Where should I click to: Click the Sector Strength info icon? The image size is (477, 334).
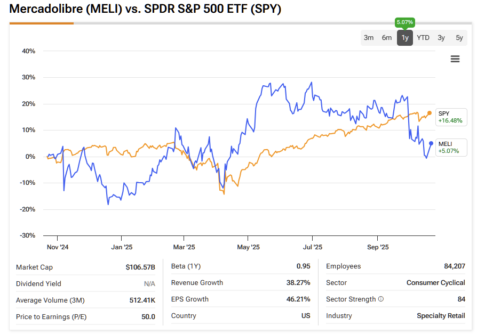tap(380, 299)
